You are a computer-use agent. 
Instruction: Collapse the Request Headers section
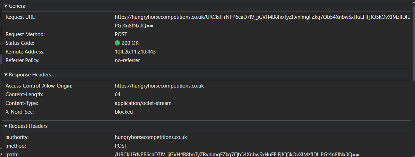click(x=6, y=126)
